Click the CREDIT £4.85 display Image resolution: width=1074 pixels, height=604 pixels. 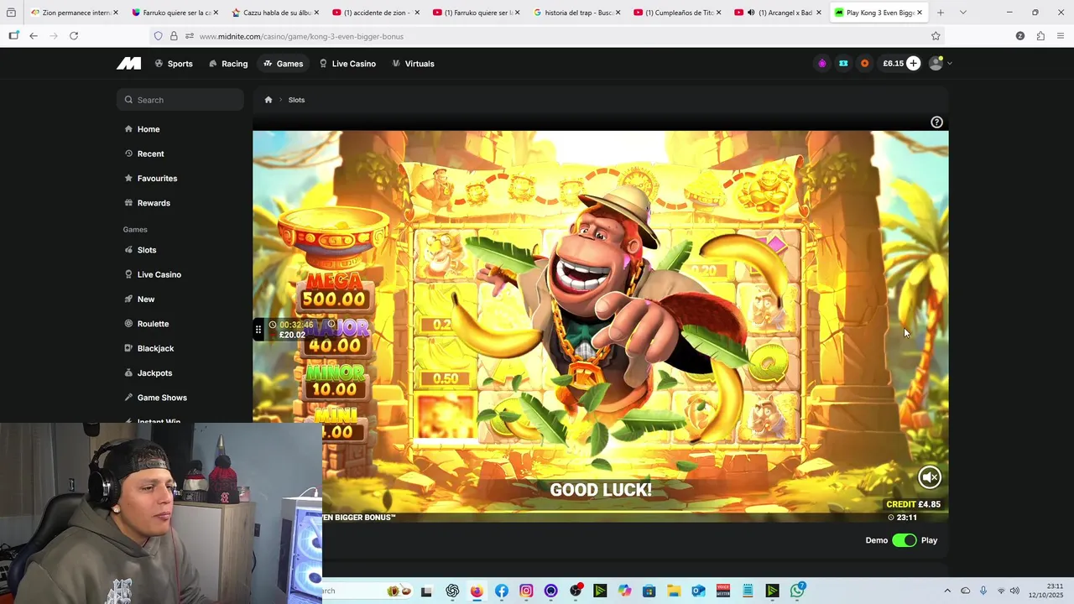(x=913, y=504)
